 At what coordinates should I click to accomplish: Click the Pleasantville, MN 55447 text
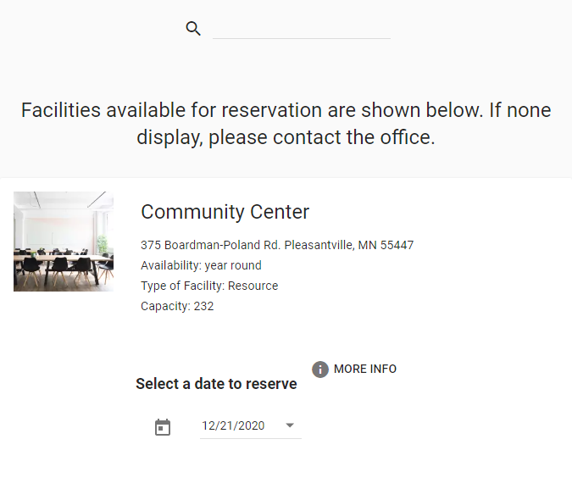[x=349, y=245]
